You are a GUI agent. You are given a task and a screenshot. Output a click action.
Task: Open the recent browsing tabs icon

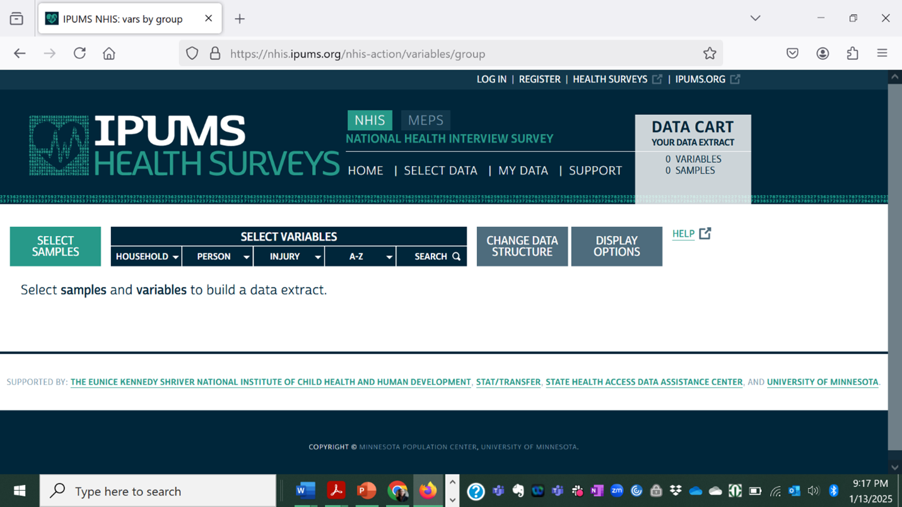16,19
